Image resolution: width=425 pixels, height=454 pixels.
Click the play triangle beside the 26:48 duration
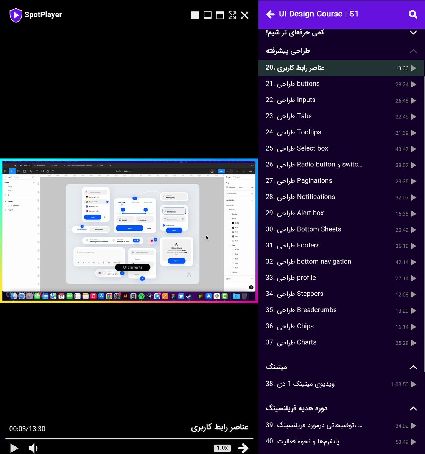coord(414,101)
